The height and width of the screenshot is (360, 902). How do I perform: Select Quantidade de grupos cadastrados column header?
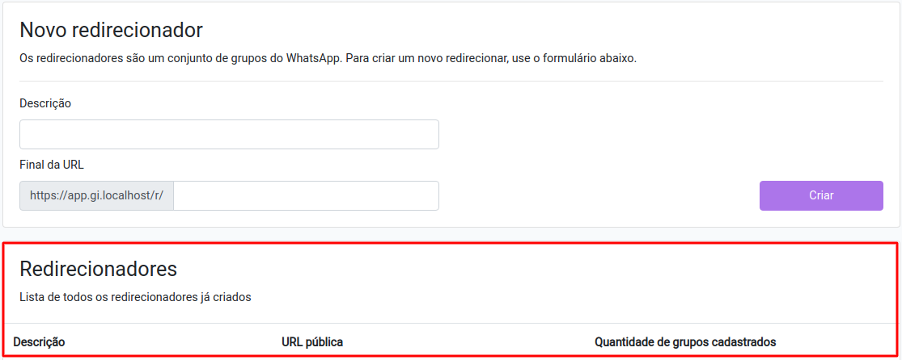(685, 342)
